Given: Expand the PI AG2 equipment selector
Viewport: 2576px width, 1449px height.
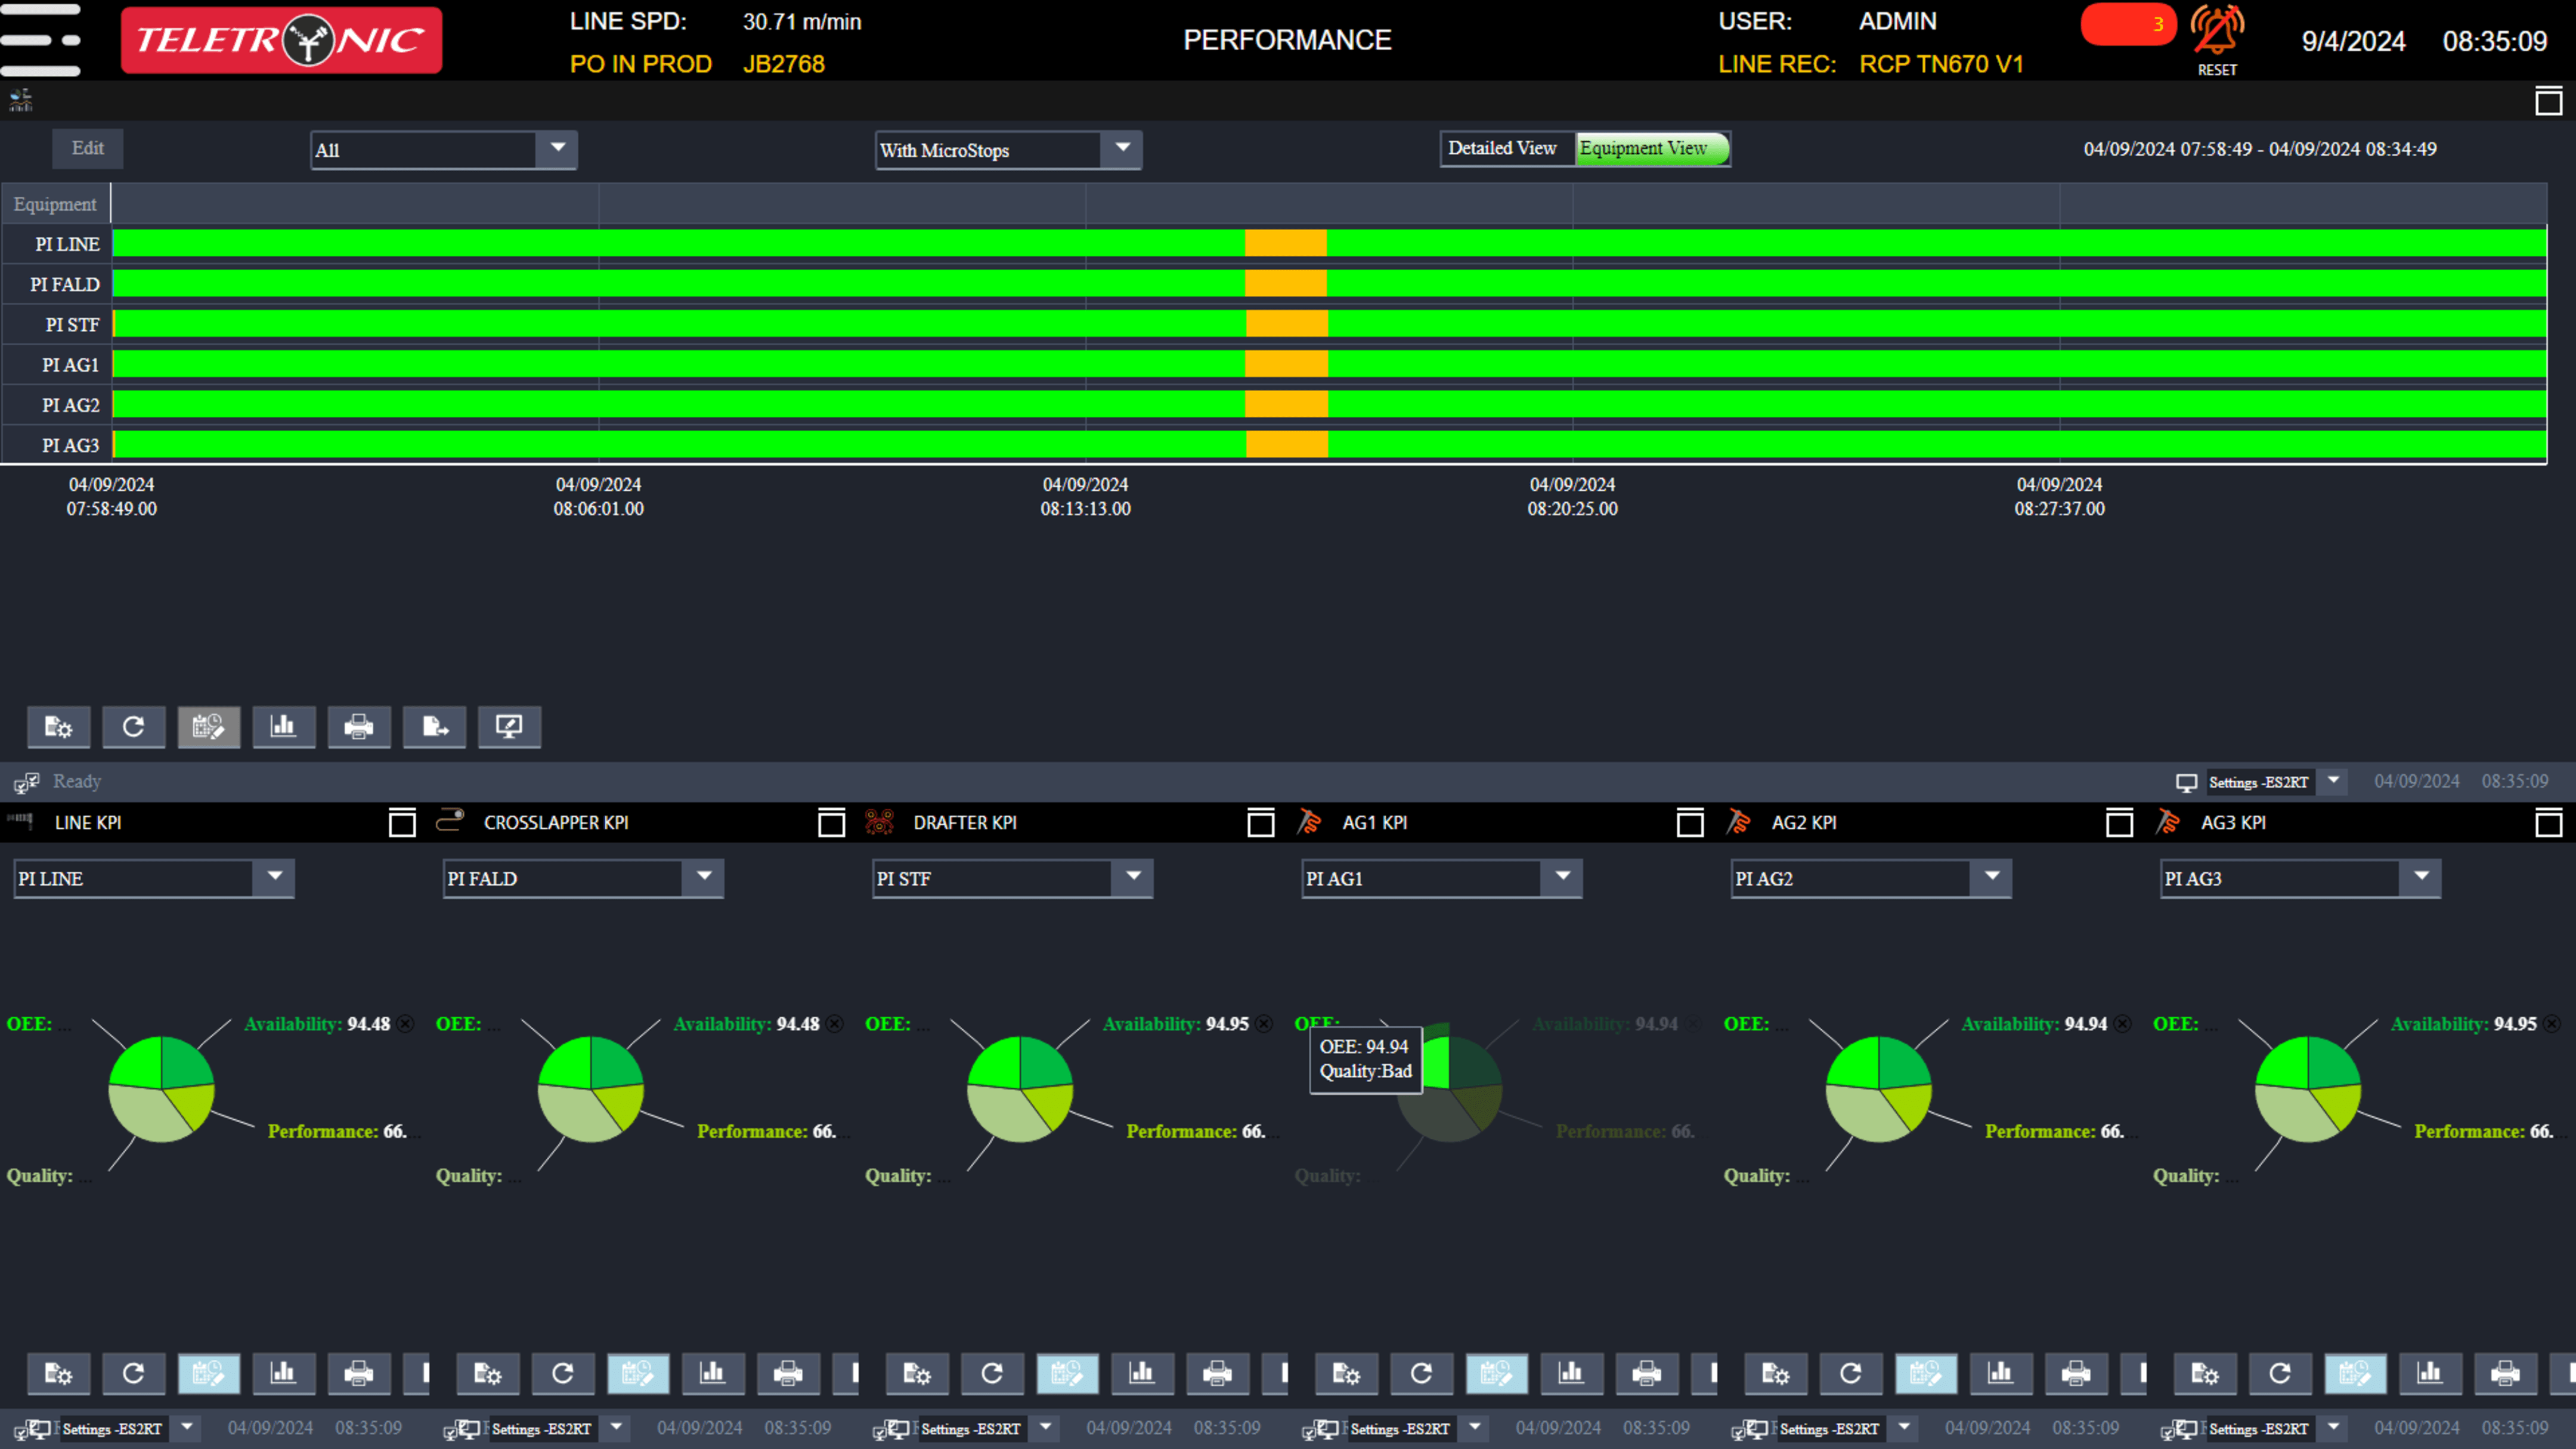Looking at the screenshot, I should 1992,878.
